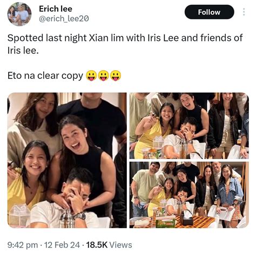Open the Erich lee display name
The image size is (256, 253).
(x=56, y=9)
